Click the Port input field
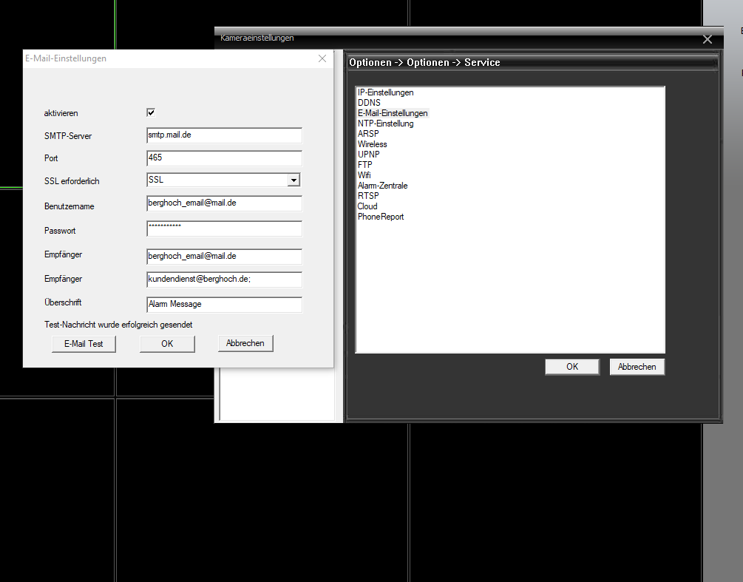Screen dimensions: 743x582 click(224, 158)
